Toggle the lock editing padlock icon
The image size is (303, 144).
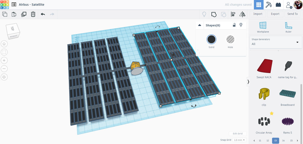[x=234, y=25]
